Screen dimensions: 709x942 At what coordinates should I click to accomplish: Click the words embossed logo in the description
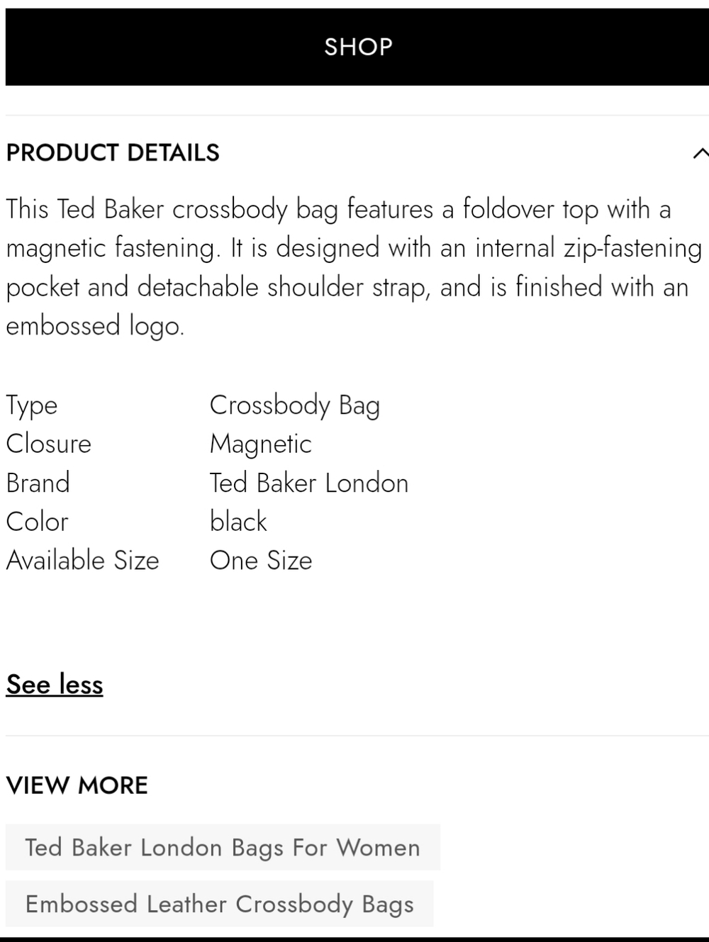[95, 326]
